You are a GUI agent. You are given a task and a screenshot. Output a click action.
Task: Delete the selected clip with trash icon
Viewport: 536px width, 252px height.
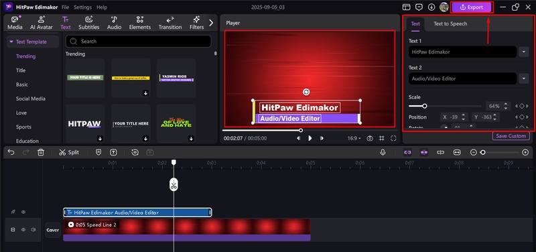[x=41, y=153]
